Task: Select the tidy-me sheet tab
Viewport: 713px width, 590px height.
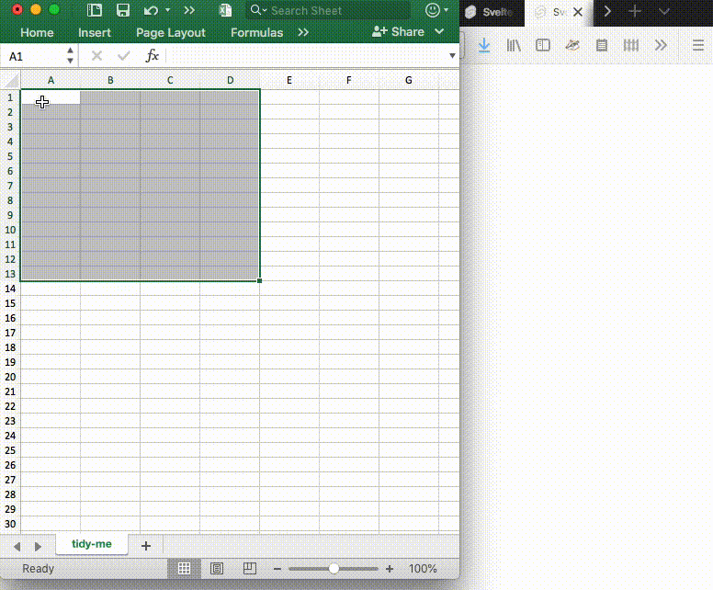Action: [x=91, y=544]
